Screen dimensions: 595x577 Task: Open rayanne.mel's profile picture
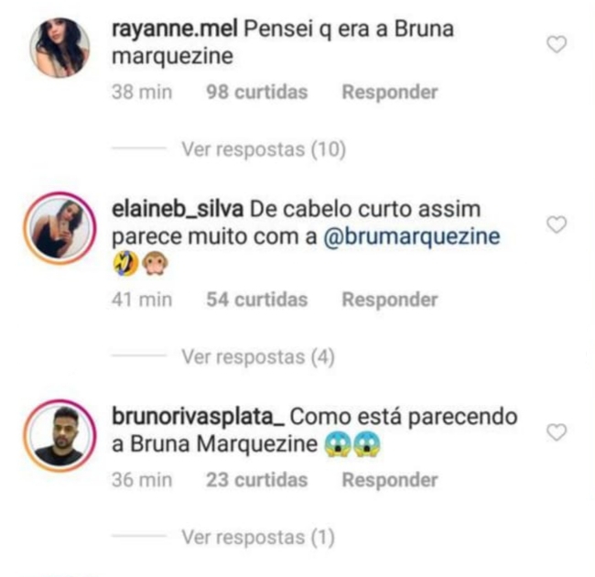pos(59,48)
